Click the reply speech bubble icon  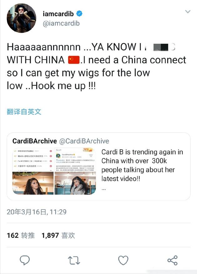[25, 260]
